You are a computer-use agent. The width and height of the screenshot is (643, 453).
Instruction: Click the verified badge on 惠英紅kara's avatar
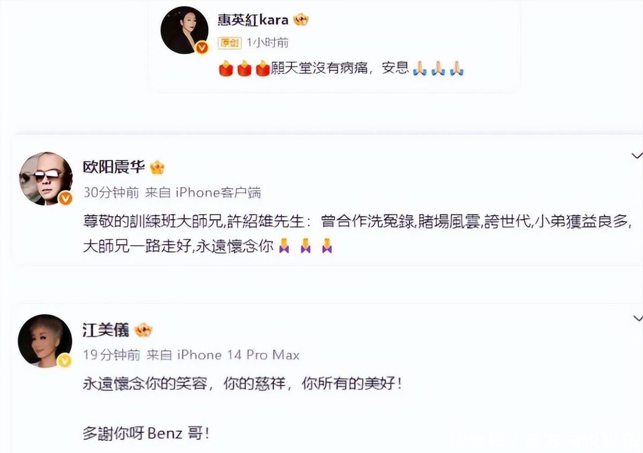(202, 48)
